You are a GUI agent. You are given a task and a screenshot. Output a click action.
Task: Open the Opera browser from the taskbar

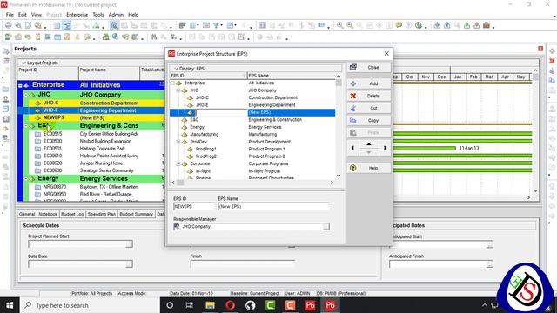[x=230, y=305]
